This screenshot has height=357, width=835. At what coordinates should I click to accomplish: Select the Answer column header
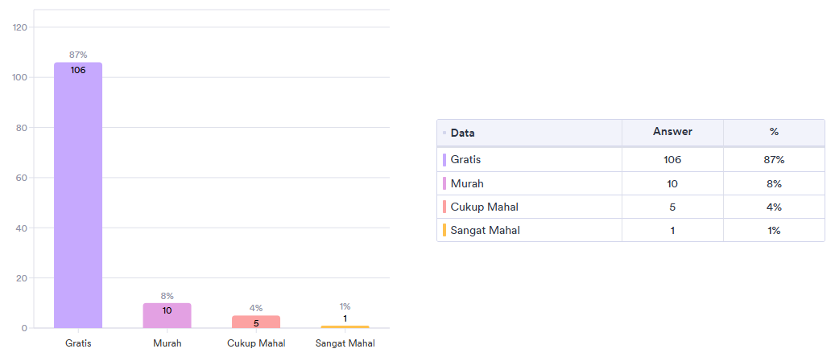[672, 132]
